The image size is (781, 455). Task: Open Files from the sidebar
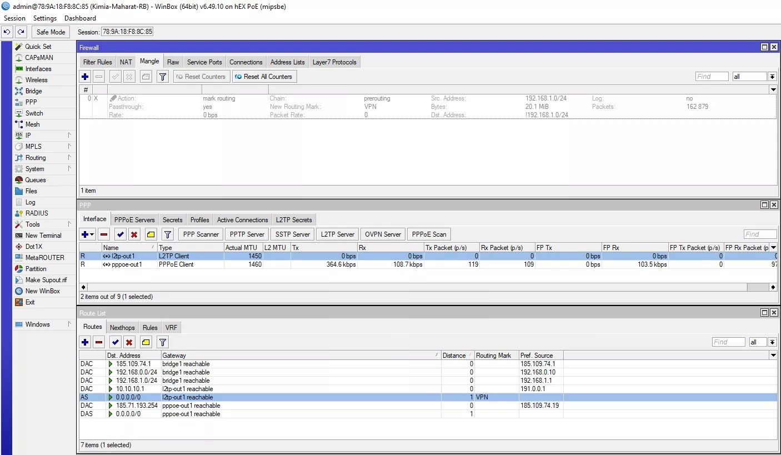click(31, 191)
